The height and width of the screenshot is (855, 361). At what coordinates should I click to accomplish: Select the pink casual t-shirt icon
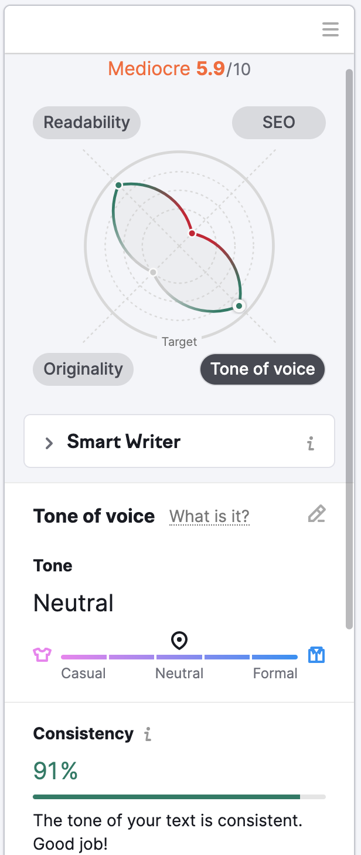point(42,654)
